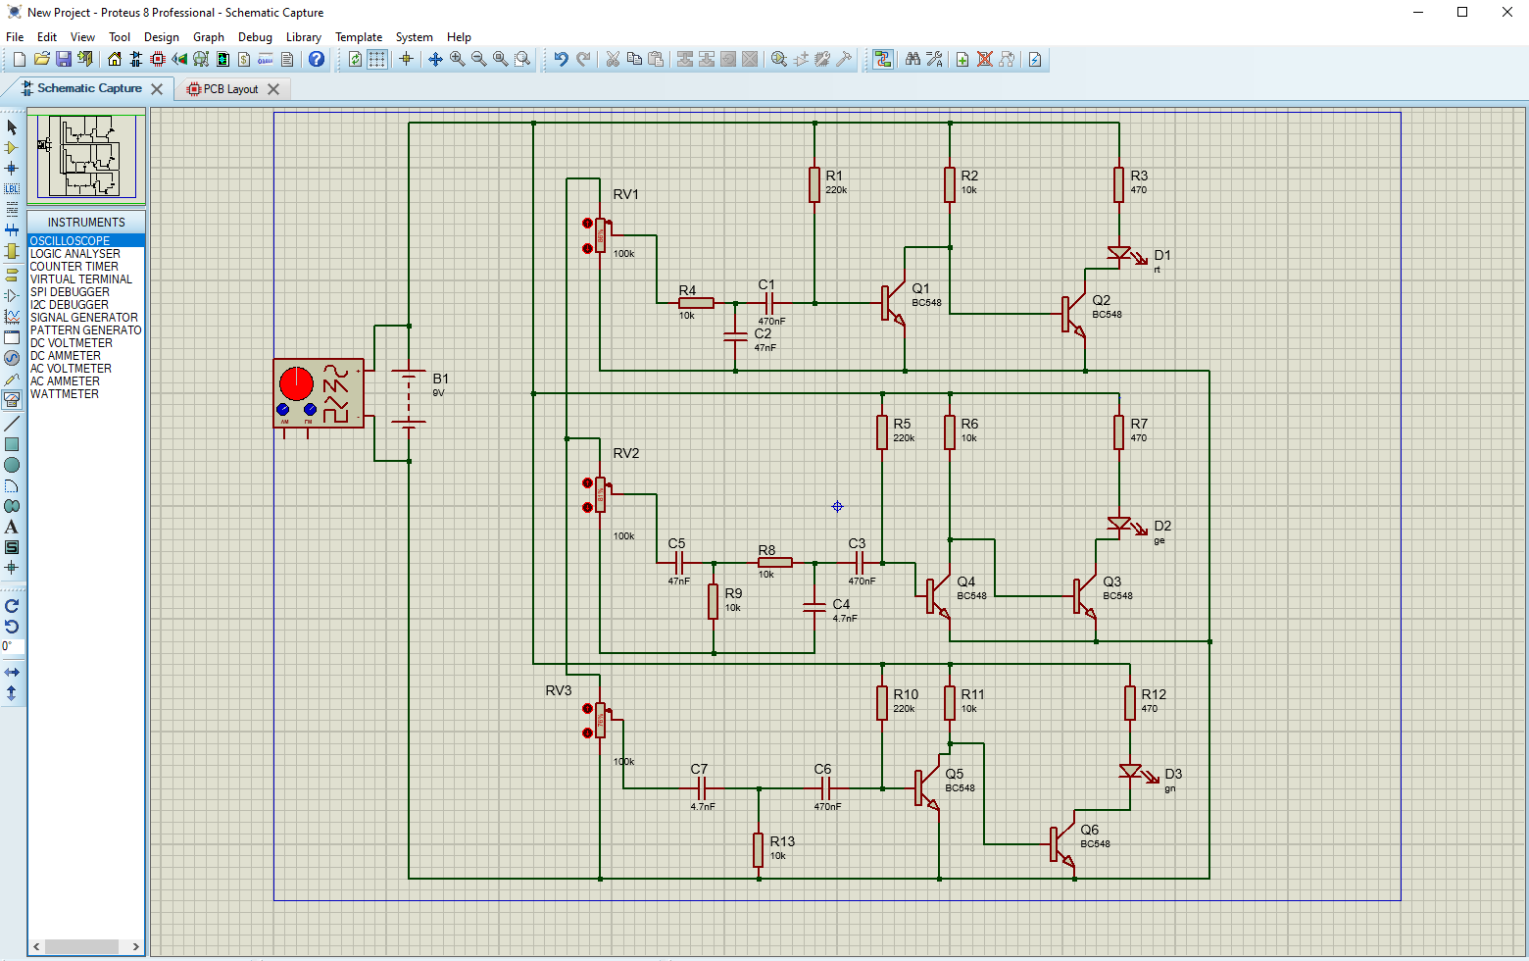Open the Graph menu
This screenshot has width=1529, height=961.
point(209,37)
